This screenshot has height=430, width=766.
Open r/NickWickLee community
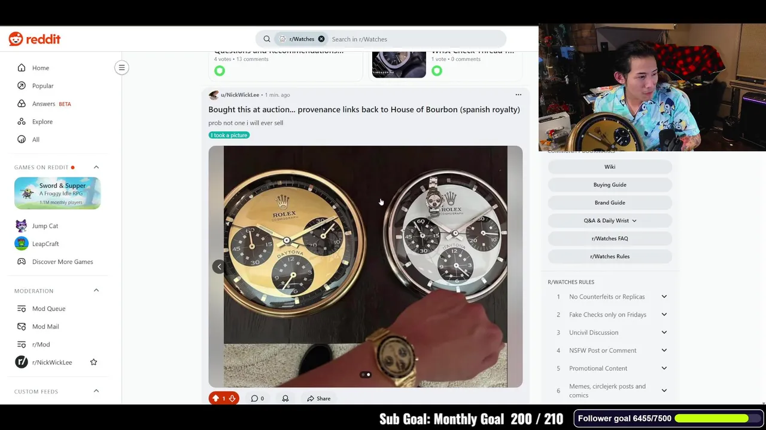point(52,363)
